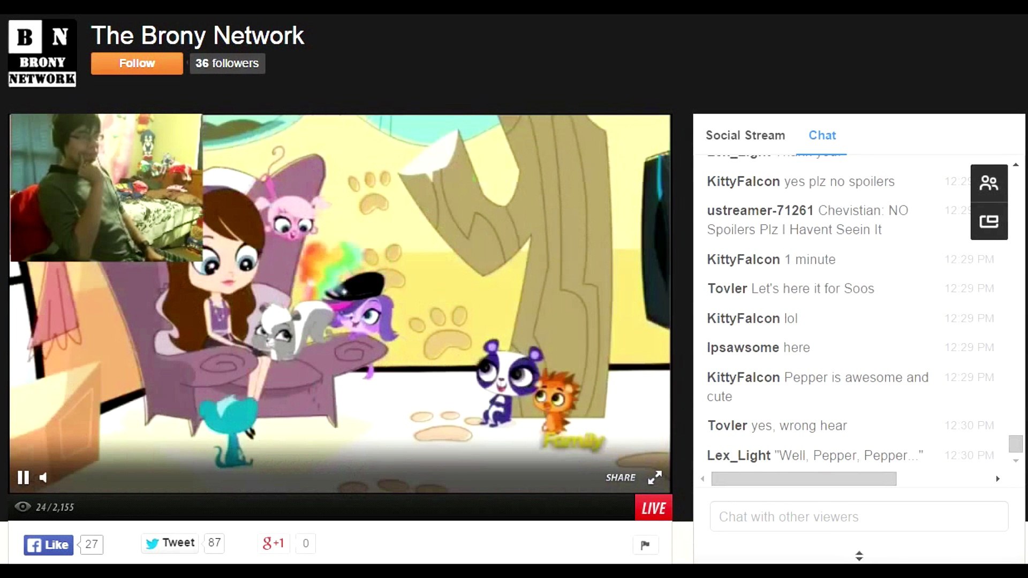Click the horizontal scroll right arrow in chat
Image resolution: width=1028 pixels, height=578 pixels.
(x=997, y=478)
